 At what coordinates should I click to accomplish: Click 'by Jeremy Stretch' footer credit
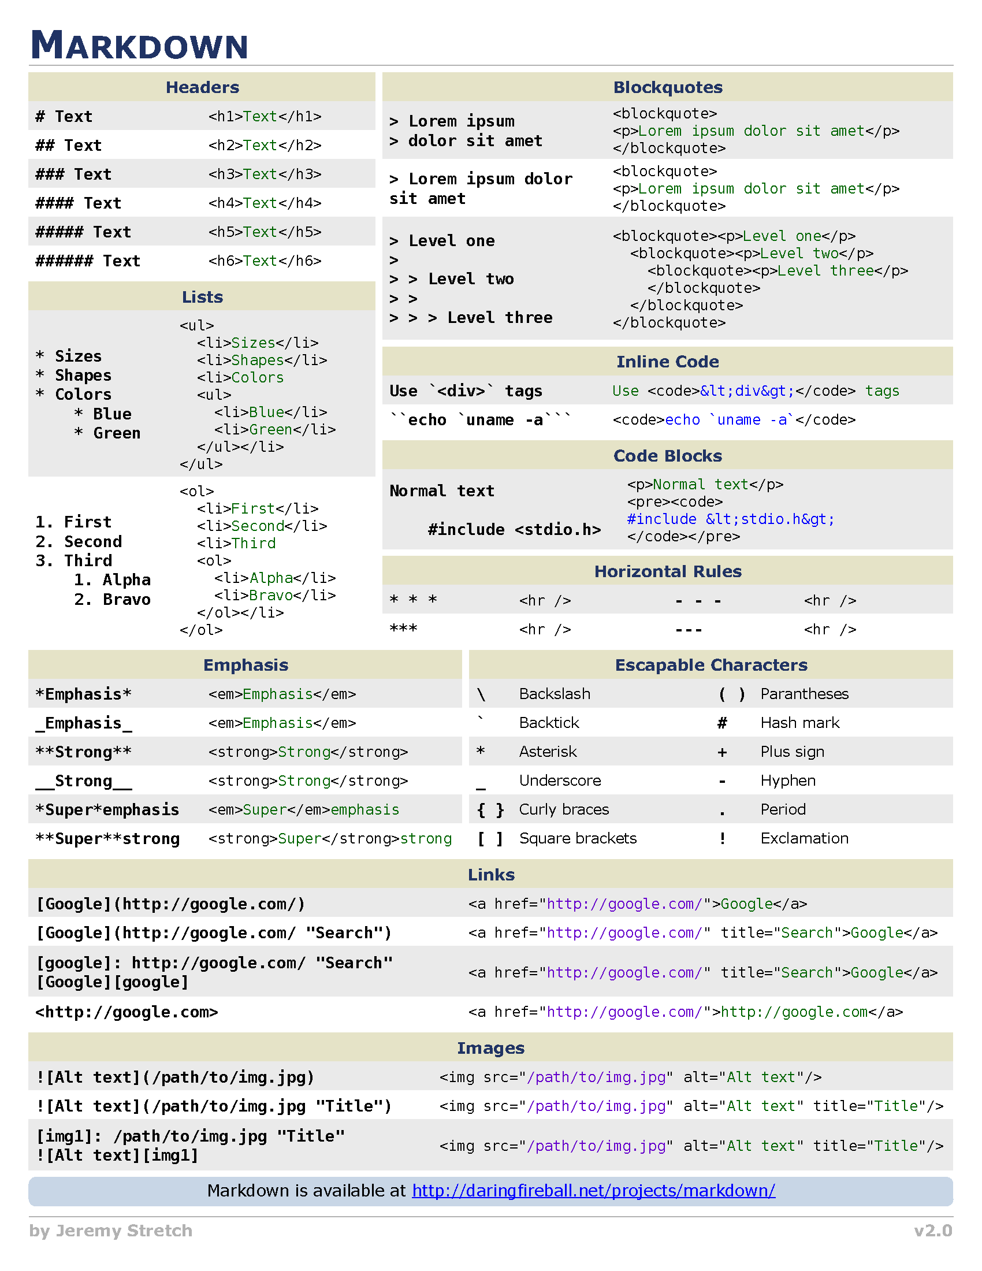[110, 1230]
